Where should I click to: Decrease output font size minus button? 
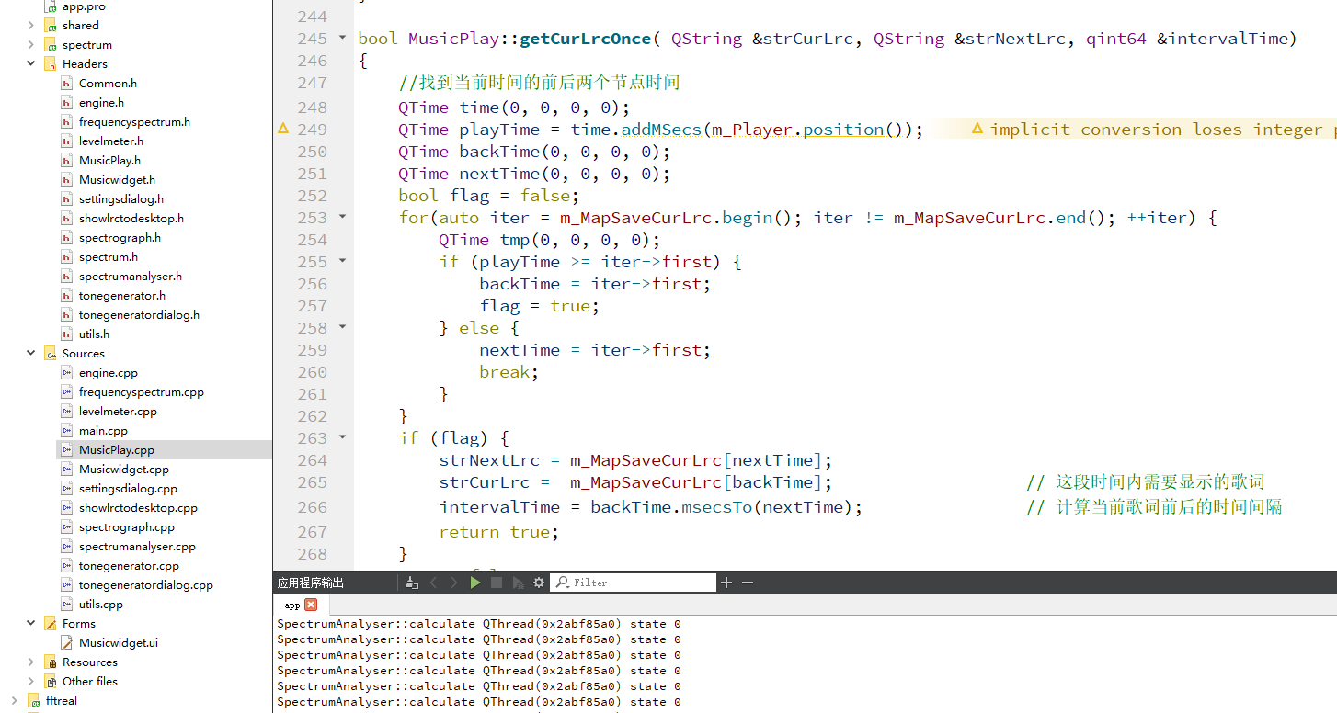coord(748,583)
